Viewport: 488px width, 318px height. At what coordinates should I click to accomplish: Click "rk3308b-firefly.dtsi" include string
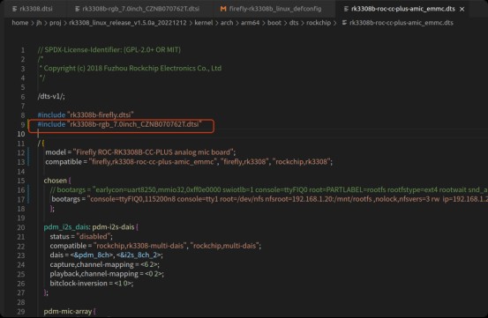(x=101, y=115)
